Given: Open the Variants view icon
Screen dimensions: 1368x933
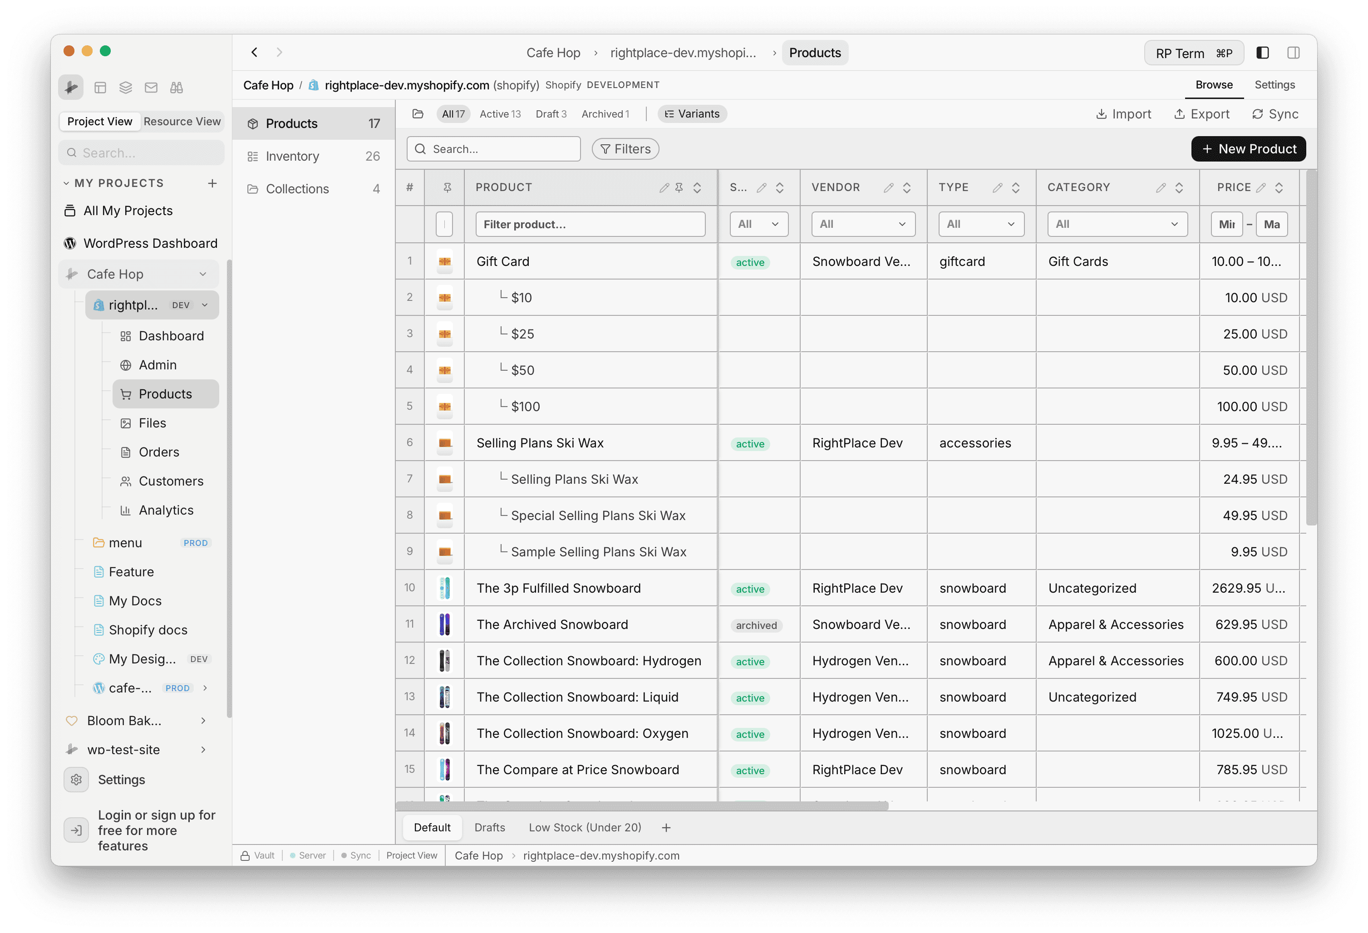Looking at the screenshot, I should tap(670, 113).
